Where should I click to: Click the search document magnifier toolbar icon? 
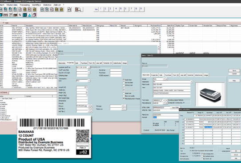tap(78, 9)
